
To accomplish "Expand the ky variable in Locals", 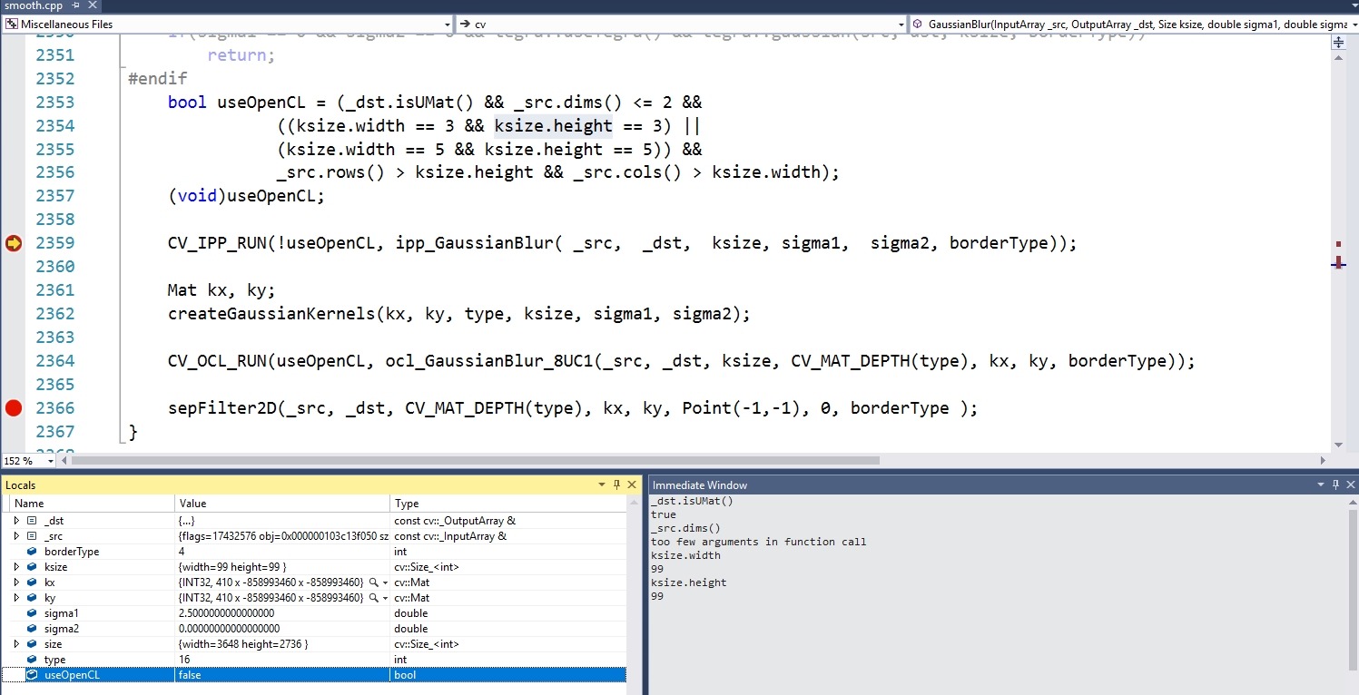I will pos(16,598).
